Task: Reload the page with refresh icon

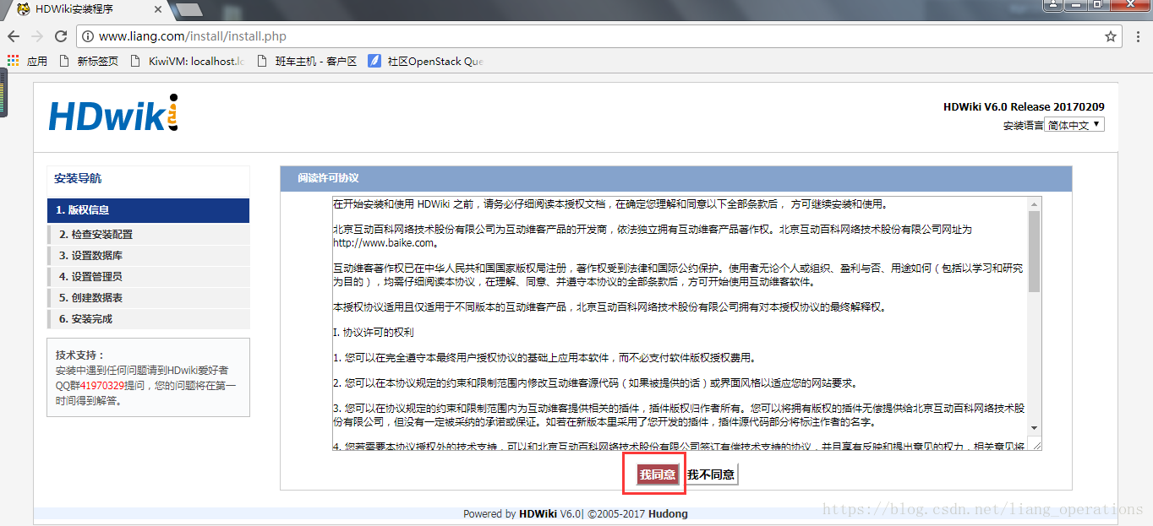Action: (x=61, y=36)
